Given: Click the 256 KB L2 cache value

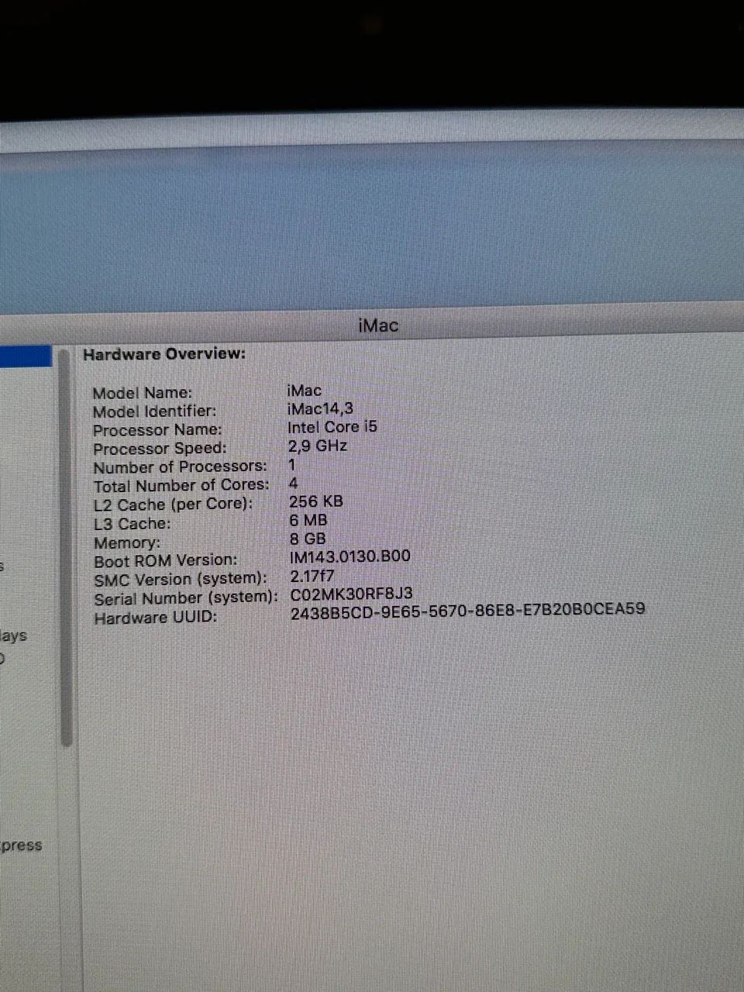Looking at the screenshot, I should [x=316, y=501].
